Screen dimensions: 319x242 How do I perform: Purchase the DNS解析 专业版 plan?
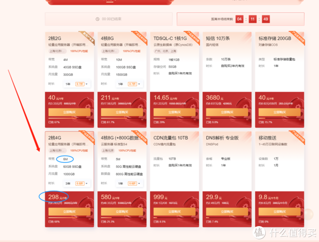(x=227, y=212)
